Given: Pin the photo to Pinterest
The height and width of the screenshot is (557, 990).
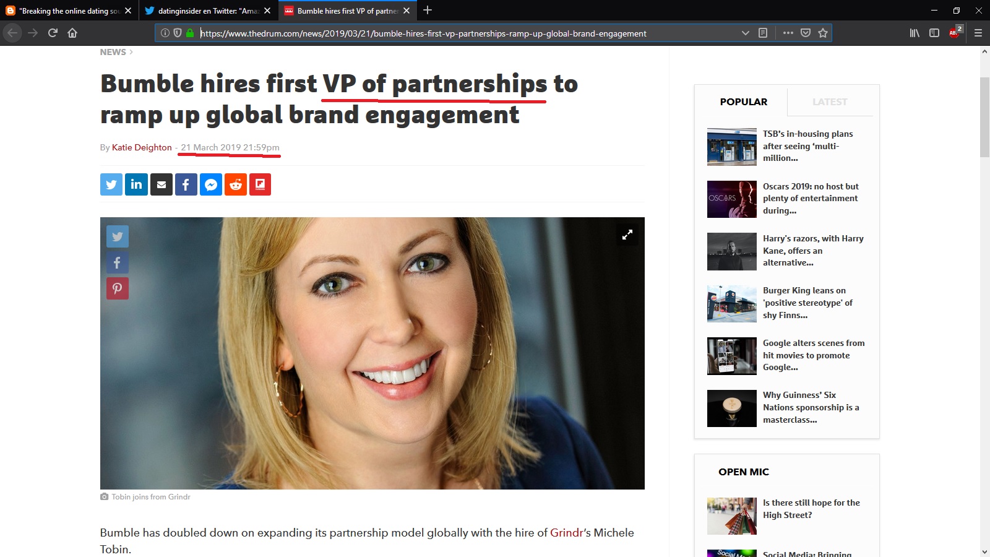Looking at the screenshot, I should click(118, 288).
